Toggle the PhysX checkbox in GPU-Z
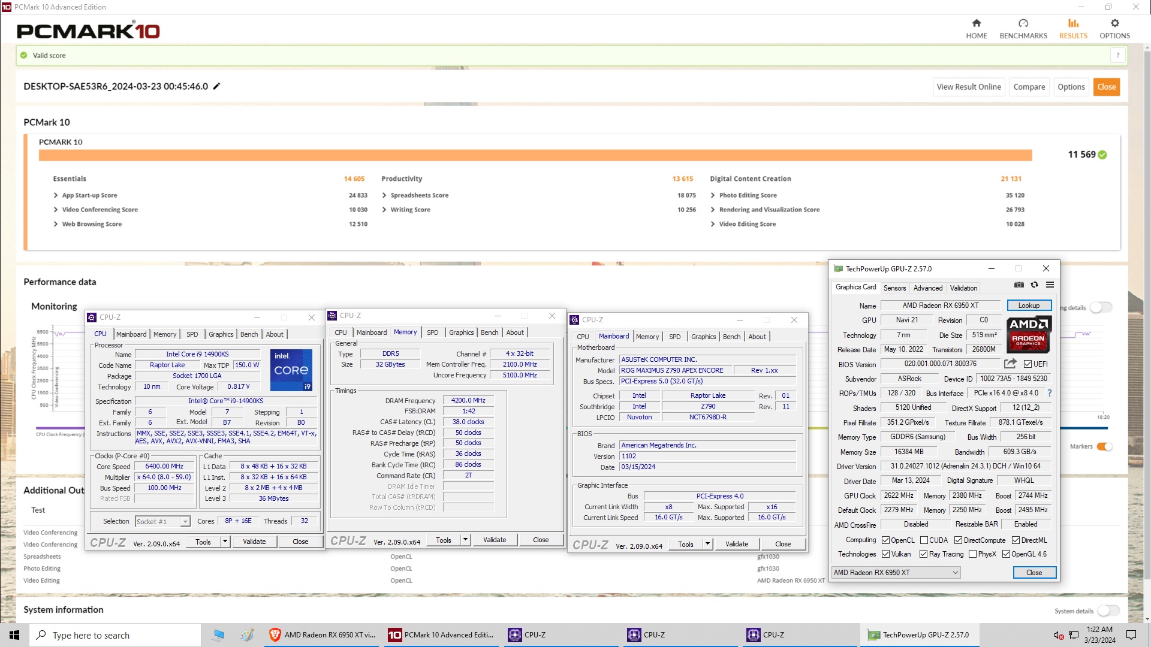 [x=972, y=554]
